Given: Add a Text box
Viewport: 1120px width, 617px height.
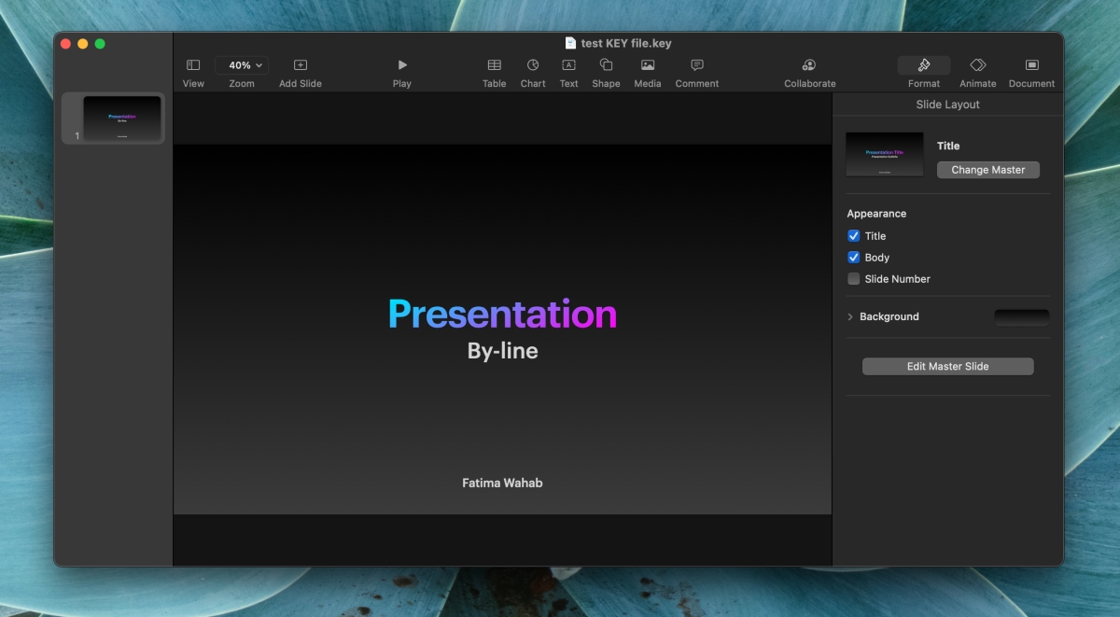Looking at the screenshot, I should coord(568,65).
